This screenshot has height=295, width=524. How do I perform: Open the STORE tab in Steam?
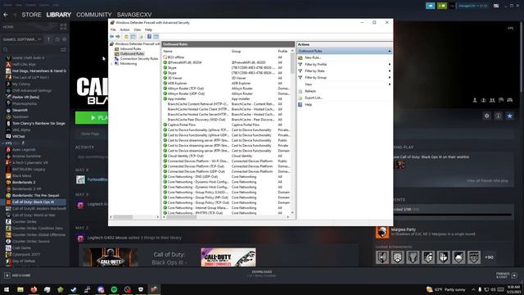pos(31,15)
